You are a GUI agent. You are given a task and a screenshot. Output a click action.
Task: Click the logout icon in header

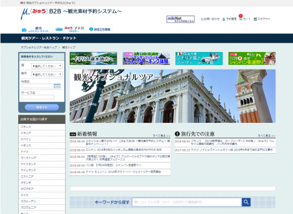pyautogui.click(x=255, y=19)
